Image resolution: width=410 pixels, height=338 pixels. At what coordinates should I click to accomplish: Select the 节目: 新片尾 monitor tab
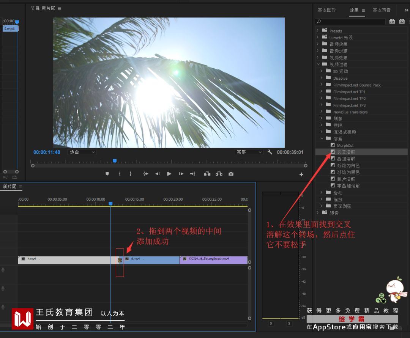pos(43,8)
